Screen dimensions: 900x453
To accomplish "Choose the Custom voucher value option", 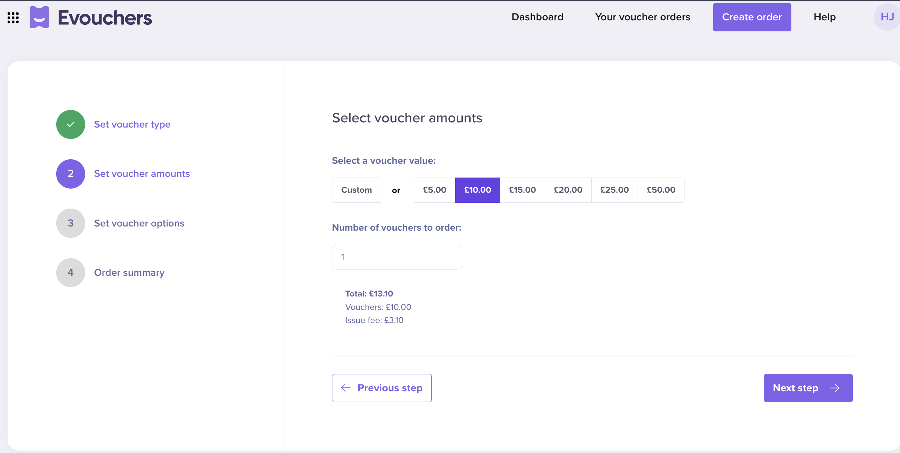I will [356, 190].
